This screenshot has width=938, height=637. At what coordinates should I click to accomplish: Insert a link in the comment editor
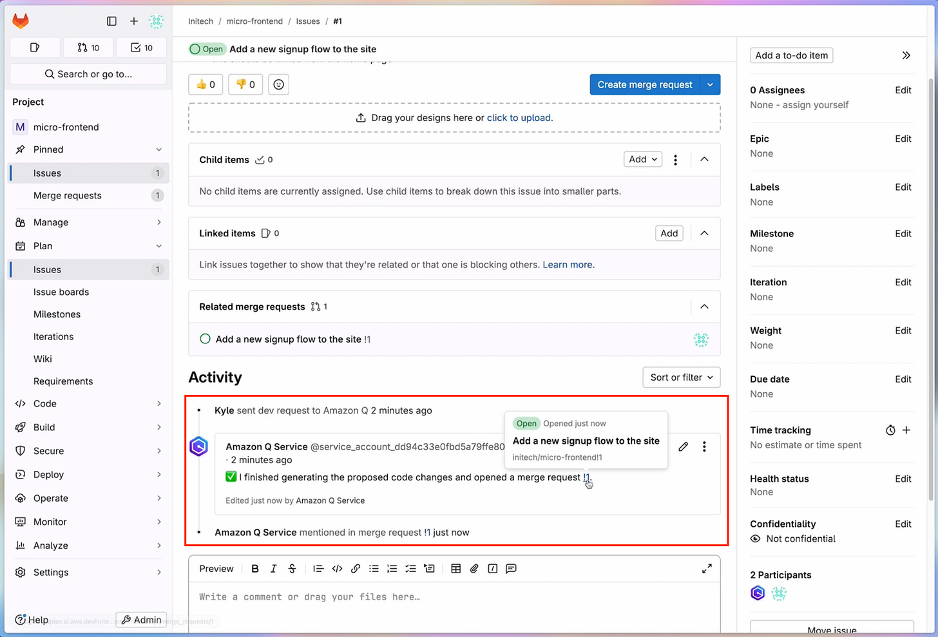pyautogui.click(x=356, y=569)
